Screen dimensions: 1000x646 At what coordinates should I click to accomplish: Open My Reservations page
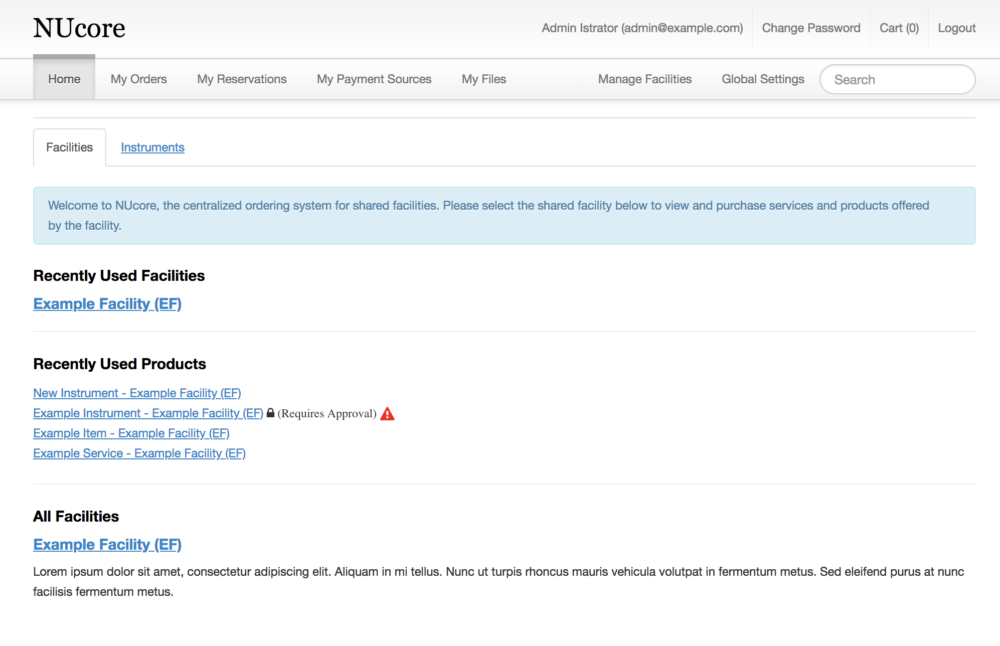pos(242,79)
